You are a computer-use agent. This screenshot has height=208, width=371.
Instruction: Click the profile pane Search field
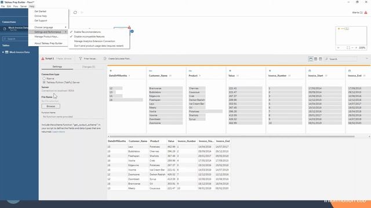[x=341, y=59]
